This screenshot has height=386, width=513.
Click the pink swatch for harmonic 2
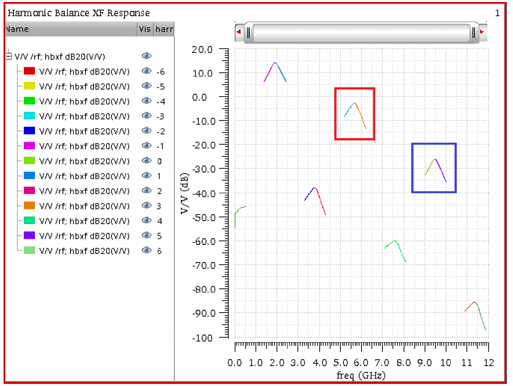tap(29, 191)
